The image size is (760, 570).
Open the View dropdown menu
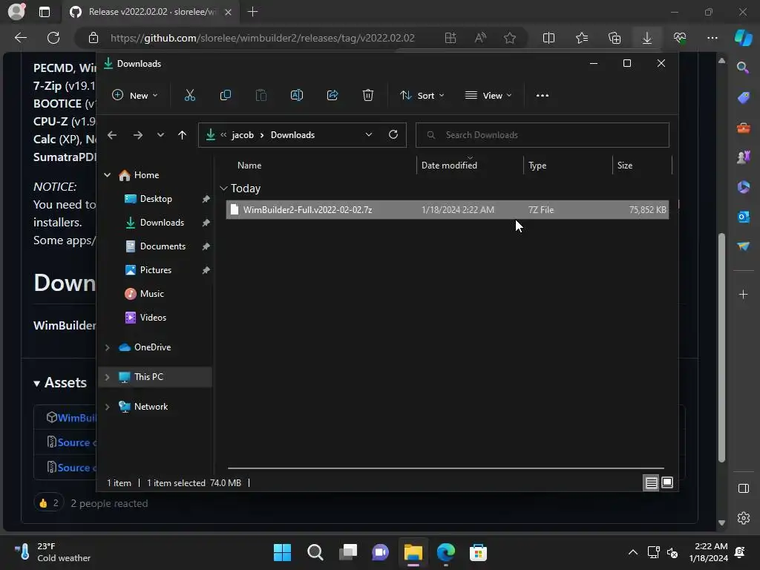488,96
